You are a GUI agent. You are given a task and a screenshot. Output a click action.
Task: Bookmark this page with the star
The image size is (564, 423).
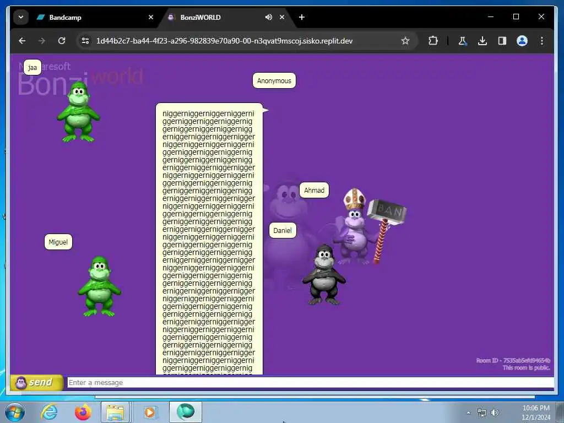pyautogui.click(x=405, y=41)
